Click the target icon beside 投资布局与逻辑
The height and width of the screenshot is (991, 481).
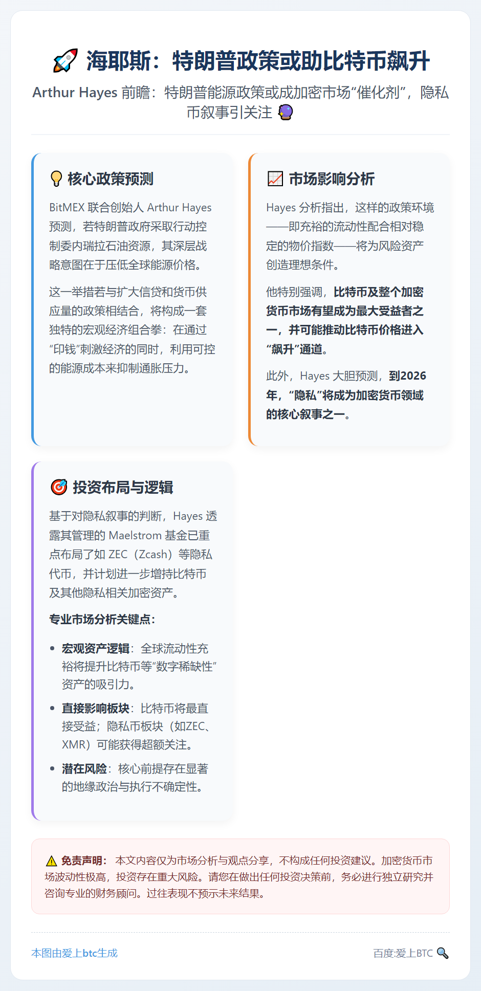(59, 488)
